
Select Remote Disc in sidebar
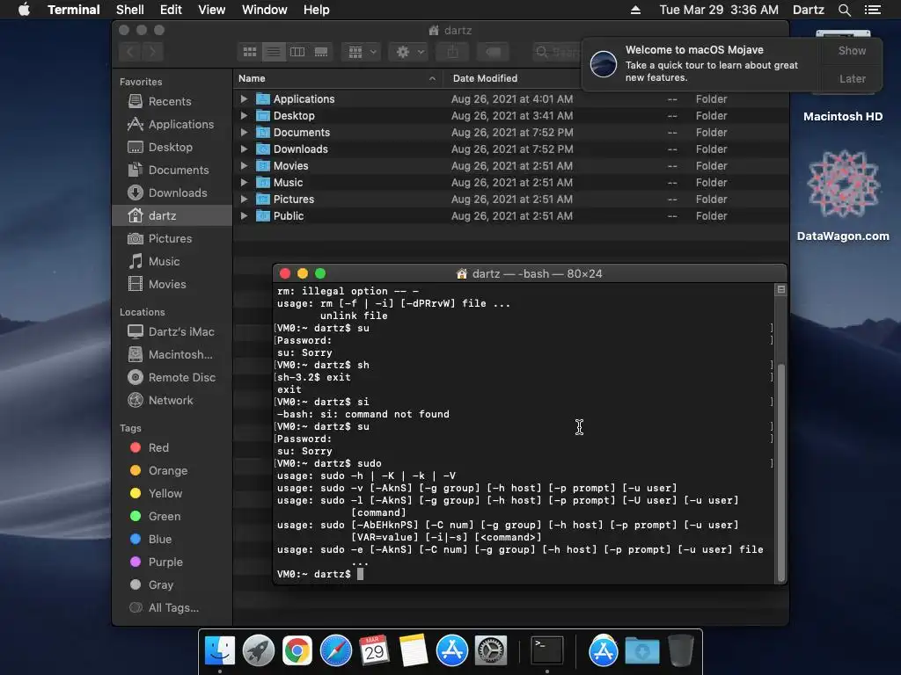(x=172, y=377)
